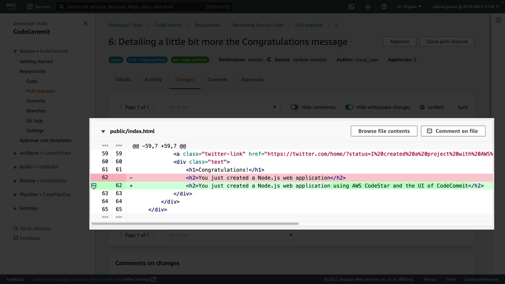The width and height of the screenshot is (505, 284).
Task: Open the Services grid menu icon
Action: point(30,7)
